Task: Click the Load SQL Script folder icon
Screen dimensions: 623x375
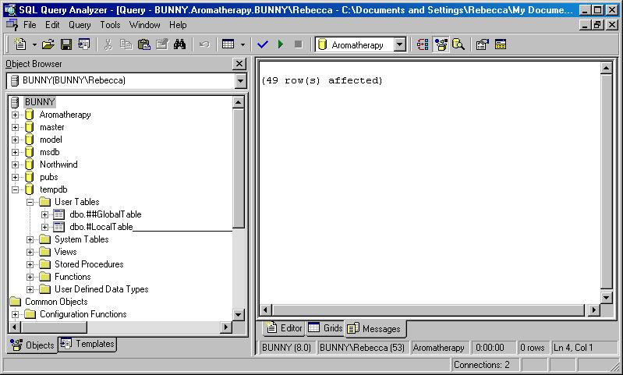Action: click(x=48, y=44)
